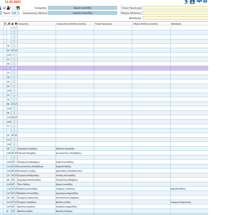Click the handshake icon beside the printer
The image size is (245, 215).
click(x=199, y=1)
